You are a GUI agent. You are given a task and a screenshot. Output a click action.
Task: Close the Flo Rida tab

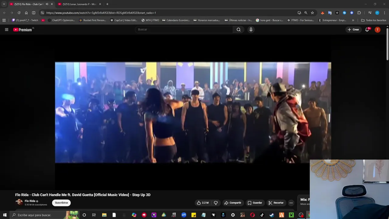click(52, 4)
